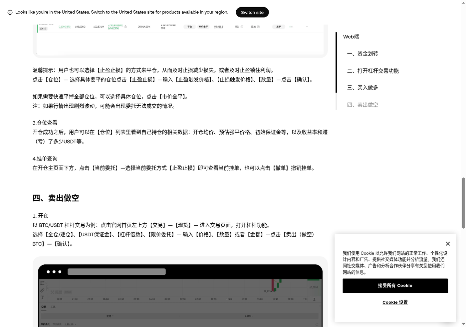Image resolution: width=466 pixels, height=327 pixels.
Task: Click the bold article heading 四、卖出做空
Action: tap(56, 198)
